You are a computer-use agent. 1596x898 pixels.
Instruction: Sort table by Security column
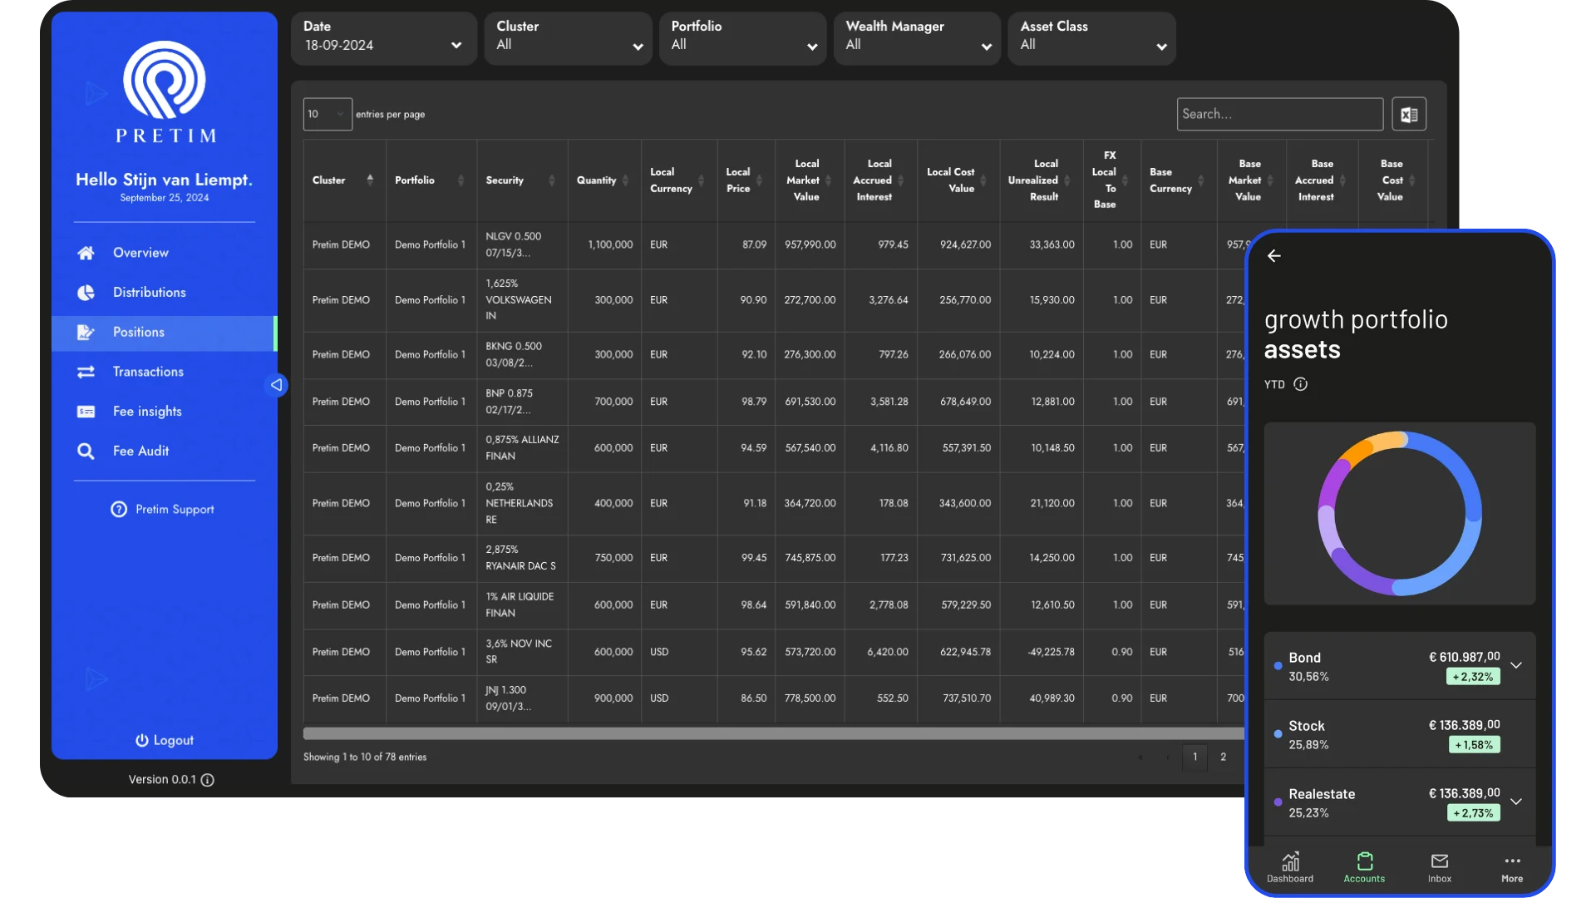pyautogui.click(x=522, y=180)
